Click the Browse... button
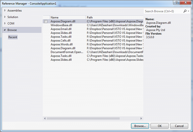193x132 pixels. click(140, 126)
